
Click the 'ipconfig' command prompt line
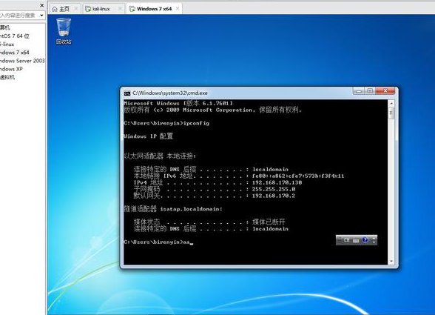tap(166, 123)
